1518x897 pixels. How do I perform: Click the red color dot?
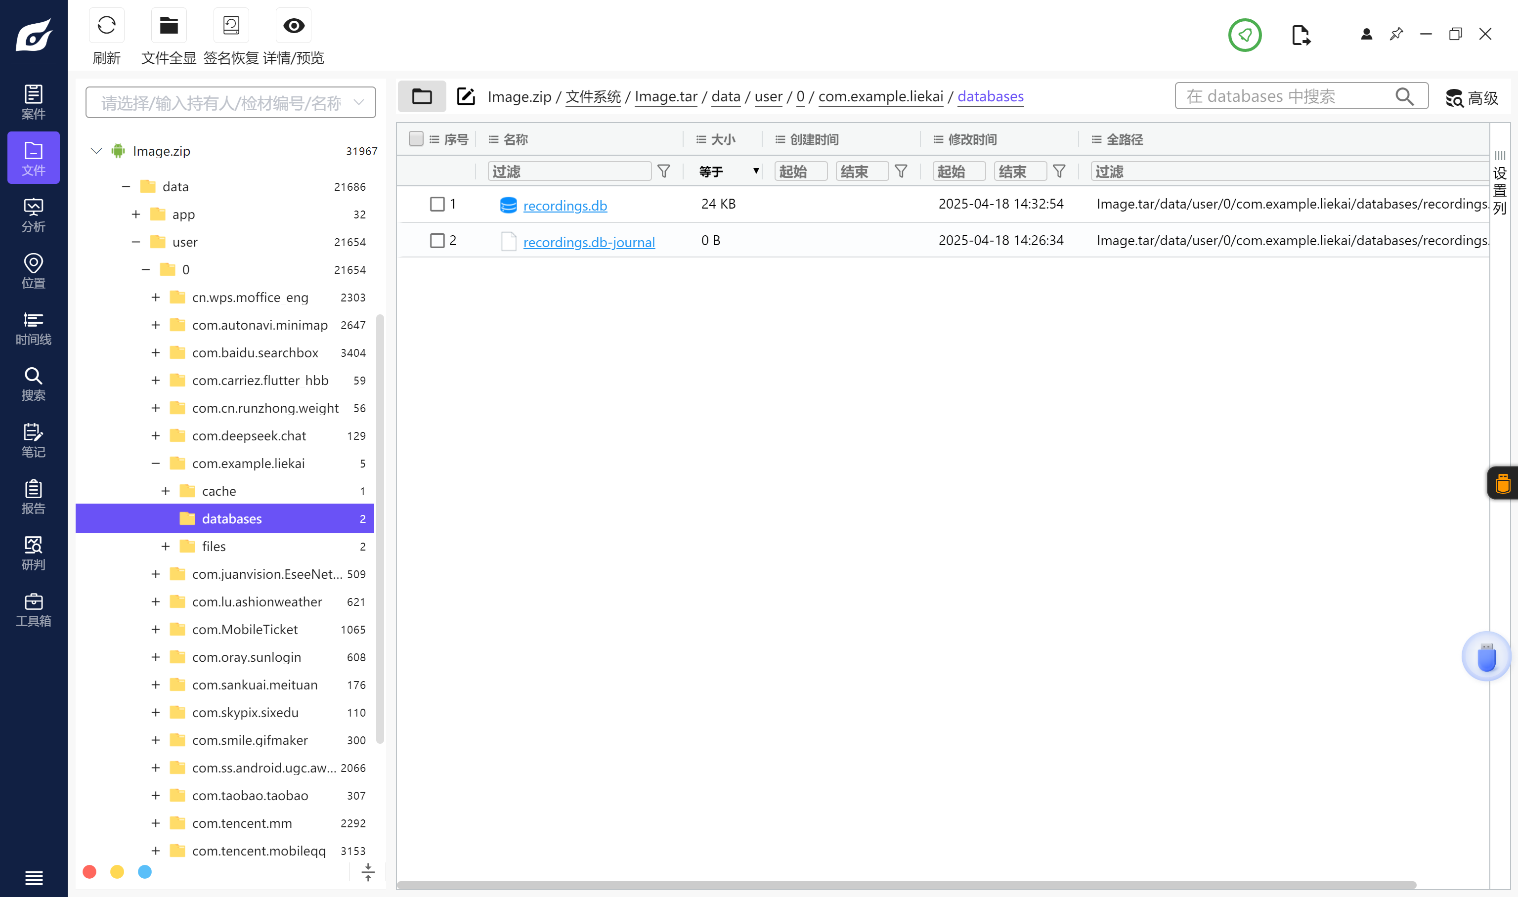pyautogui.click(x=89, y=872)
